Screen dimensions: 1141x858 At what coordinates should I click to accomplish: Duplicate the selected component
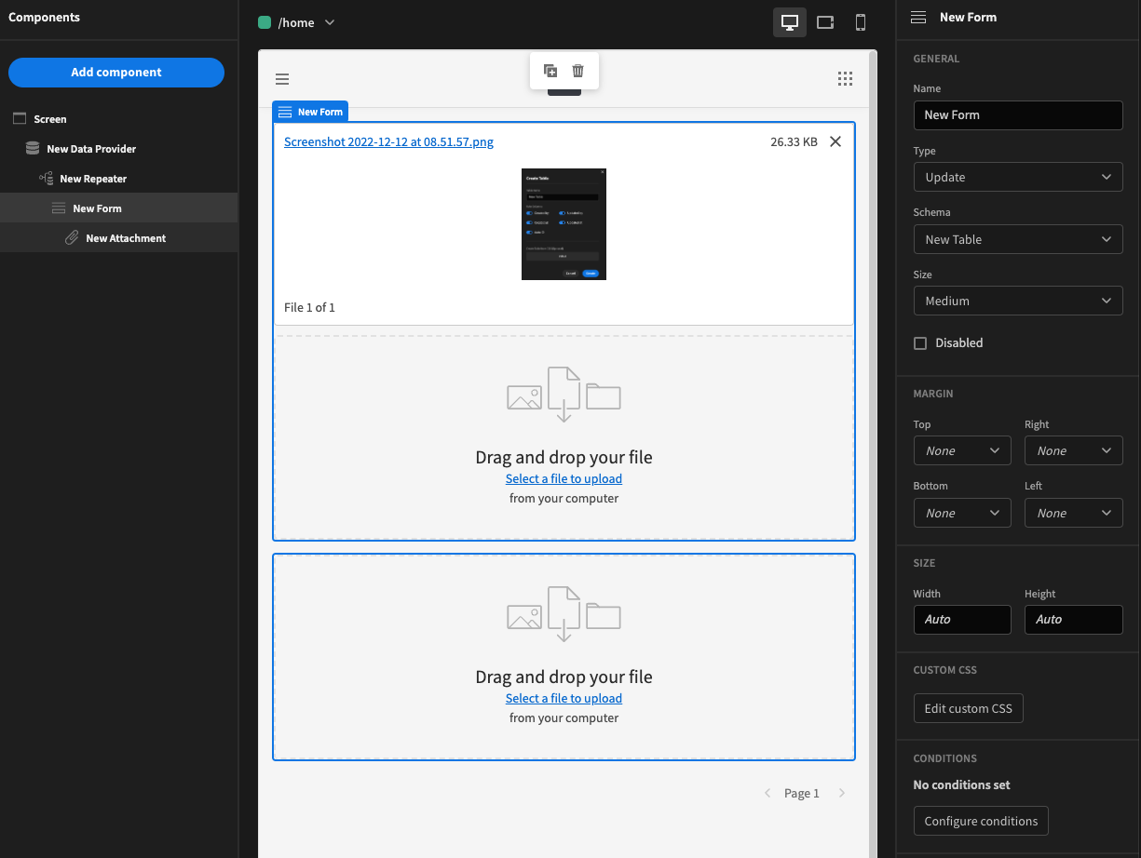(550, 70)
